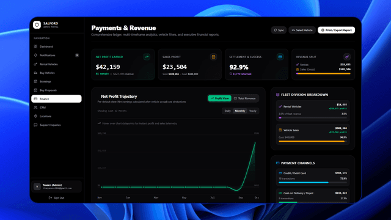Image resolution: width=391 pixels, height=220 pixels.
Task: Click the Credit / Debit Card row label
Action: point(294,173)
